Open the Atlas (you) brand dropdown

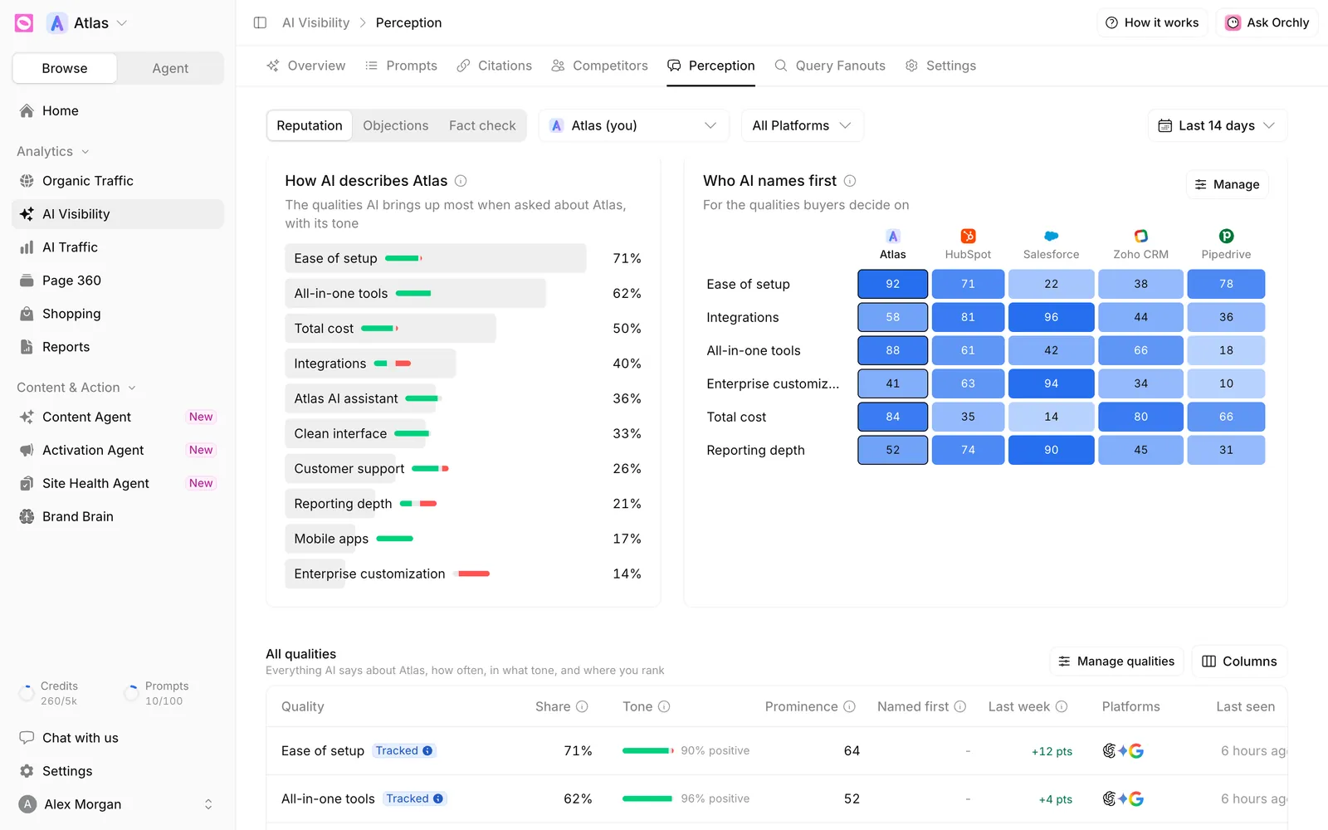point(634,125)
